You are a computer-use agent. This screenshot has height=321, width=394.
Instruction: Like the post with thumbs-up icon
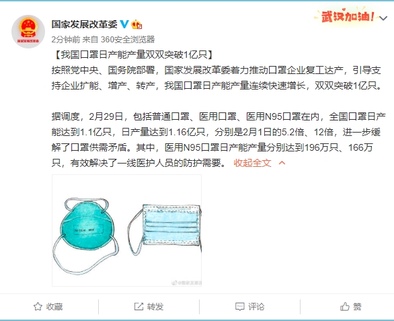coord(345,306)
